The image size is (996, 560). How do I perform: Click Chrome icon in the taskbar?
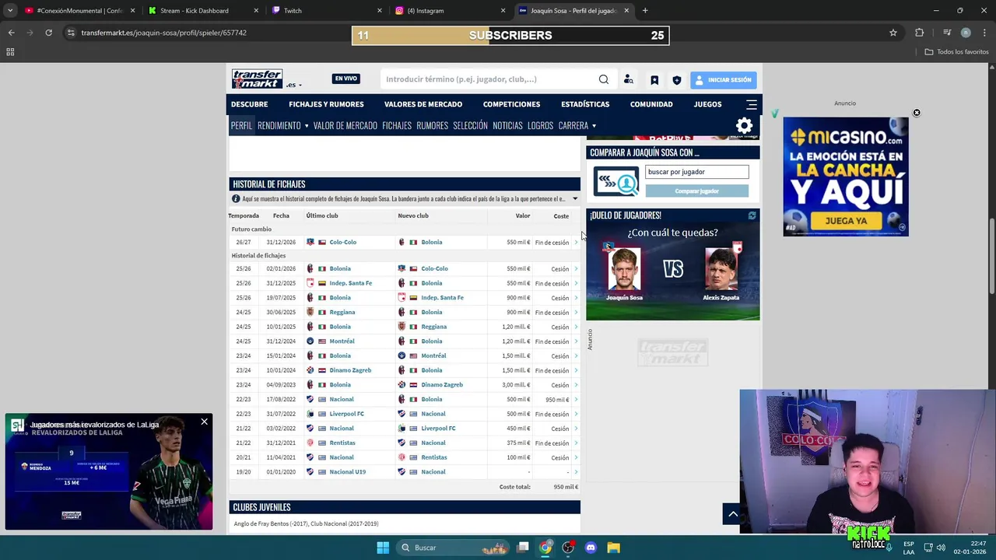click(545, 548)
